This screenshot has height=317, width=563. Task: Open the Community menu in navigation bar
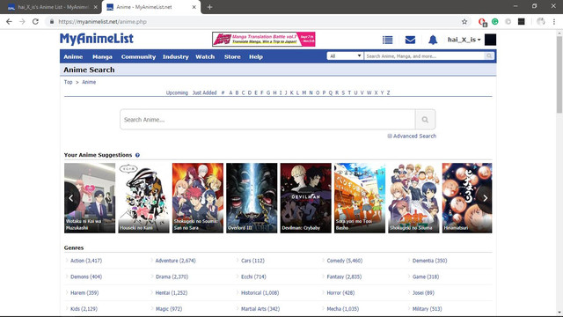[x=138, y=56]
